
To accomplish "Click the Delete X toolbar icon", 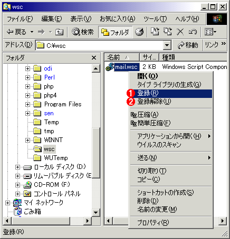I will click(x=180, y=32).
